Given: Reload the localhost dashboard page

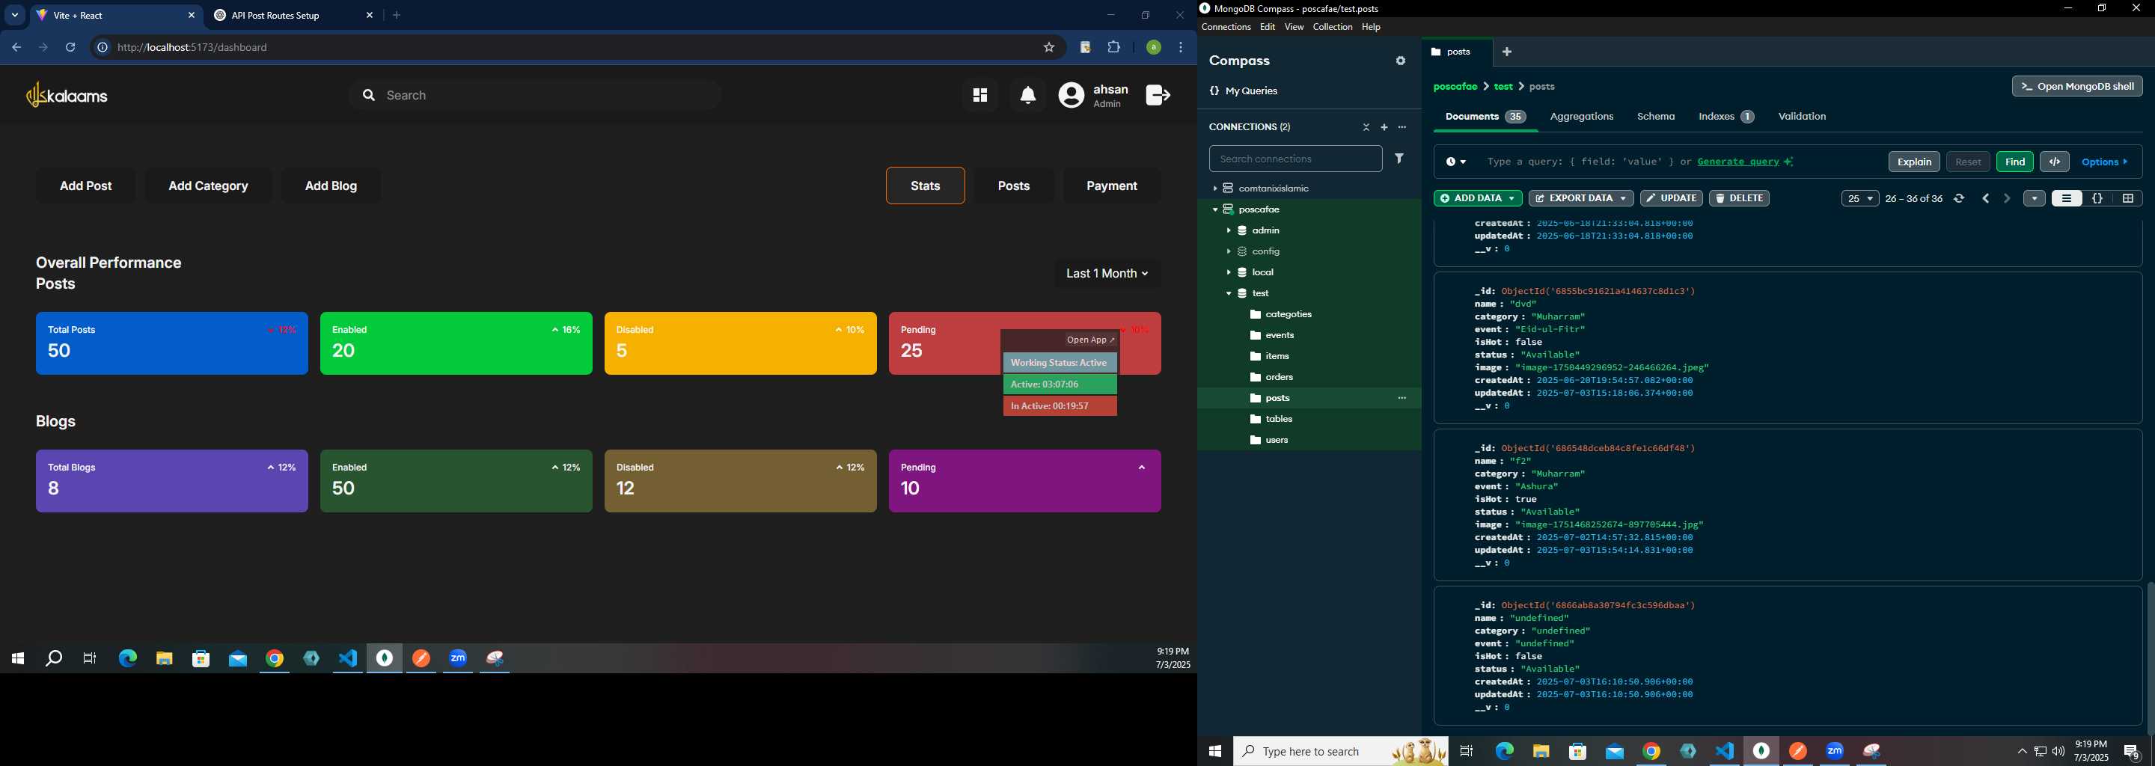Looking at the screenshot, I should pyautogui.click(x=71, y=48).
